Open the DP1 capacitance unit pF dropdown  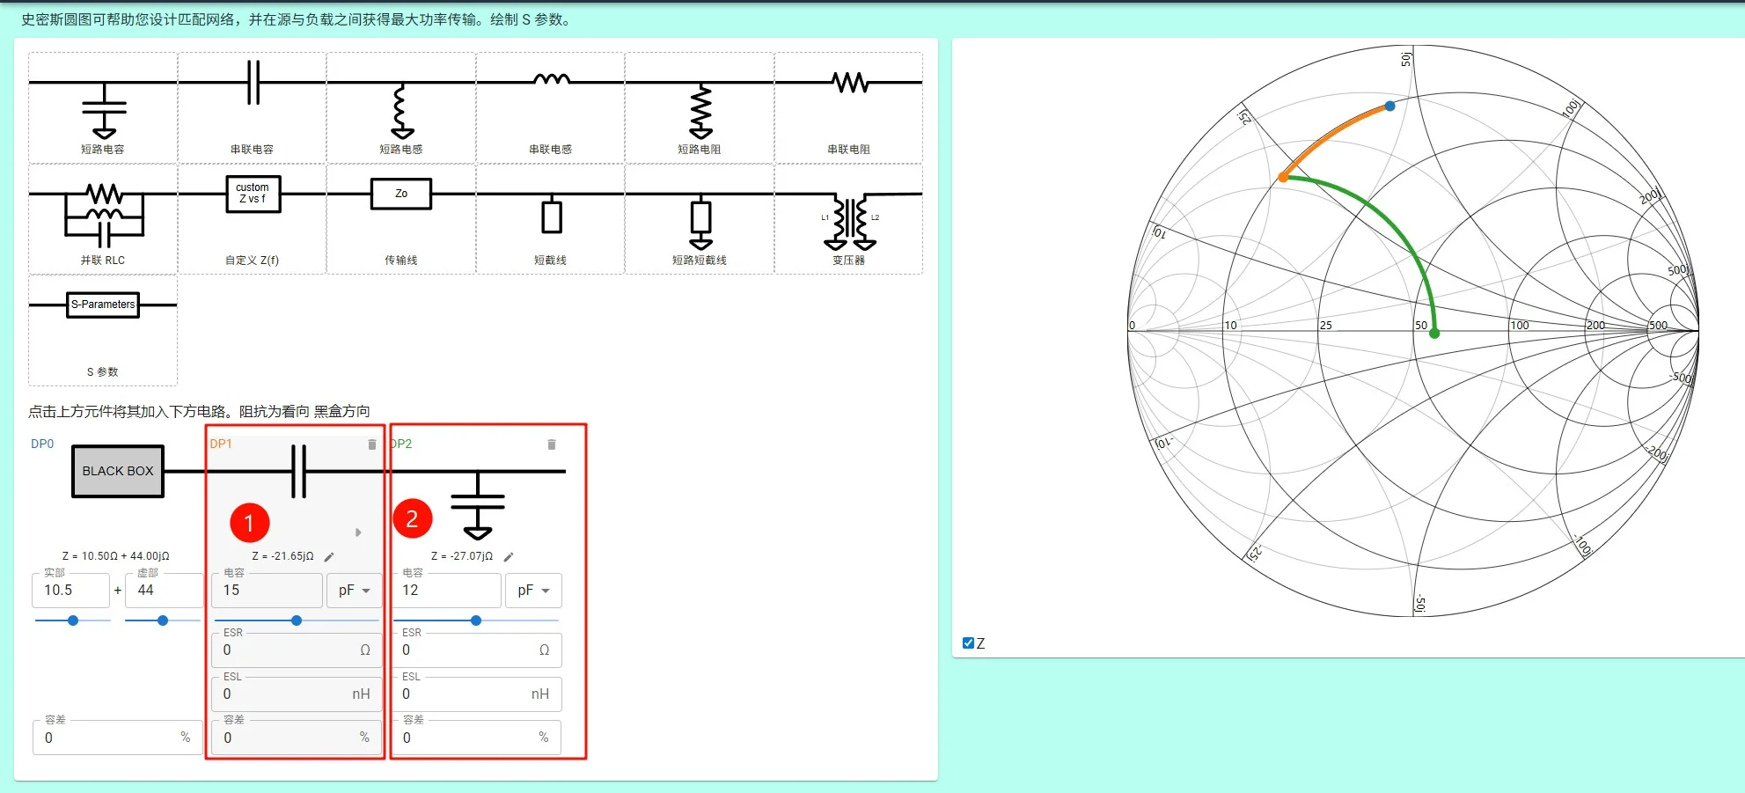[355, 591]
